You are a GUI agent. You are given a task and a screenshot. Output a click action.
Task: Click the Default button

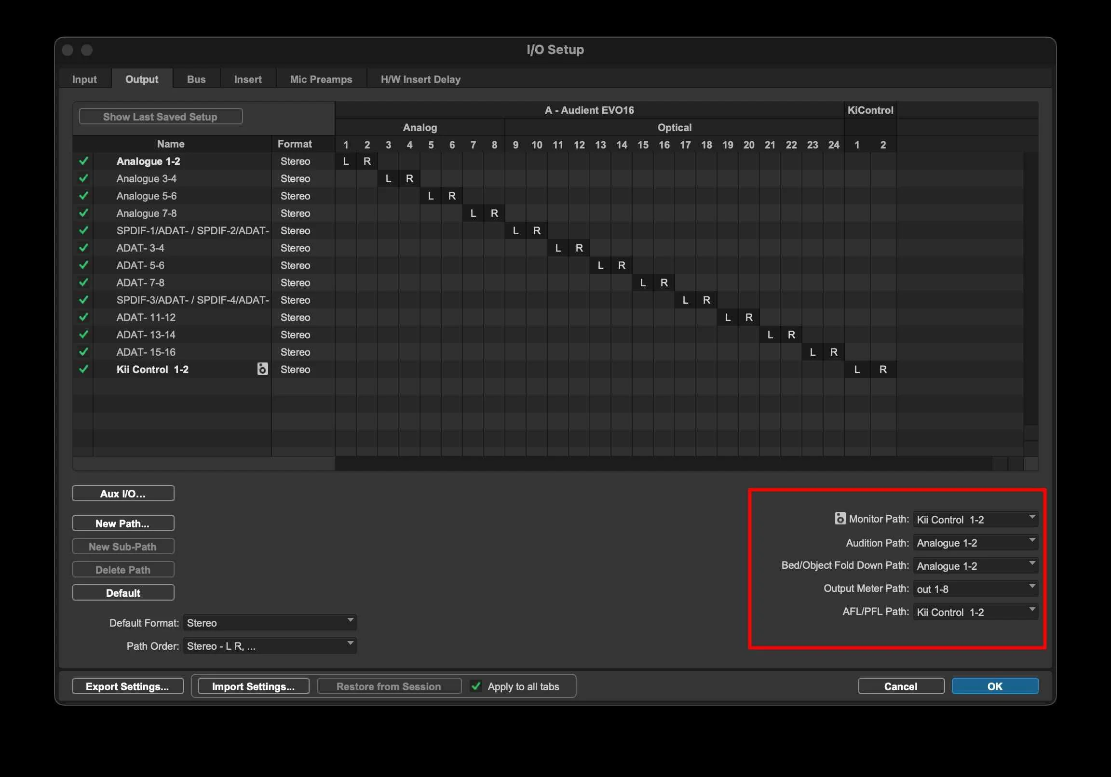click(123, 592)
